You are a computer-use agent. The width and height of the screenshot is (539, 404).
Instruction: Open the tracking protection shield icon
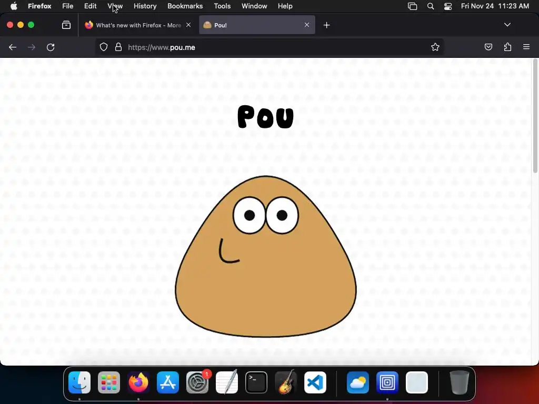pos(104,47)
